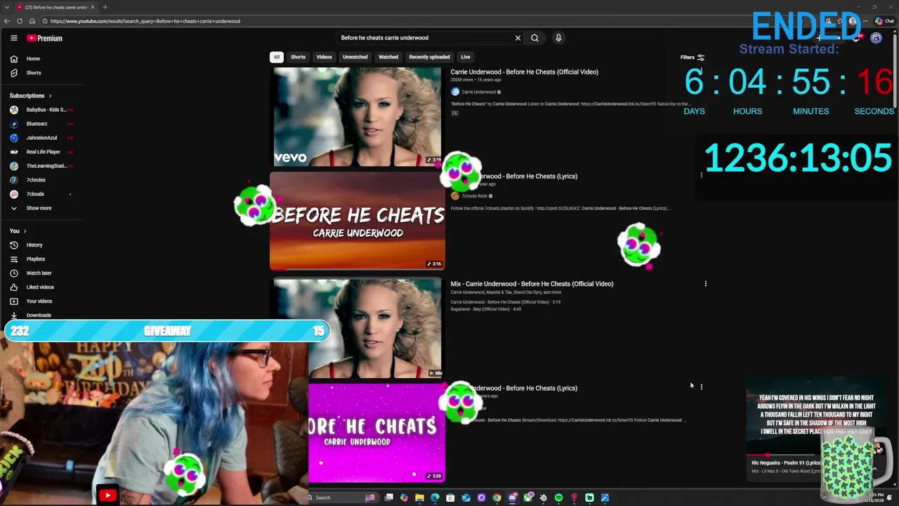Open Copilot from the taskbar
The width and height of the screenshot is (899, 506).
[x=404, y=498]
